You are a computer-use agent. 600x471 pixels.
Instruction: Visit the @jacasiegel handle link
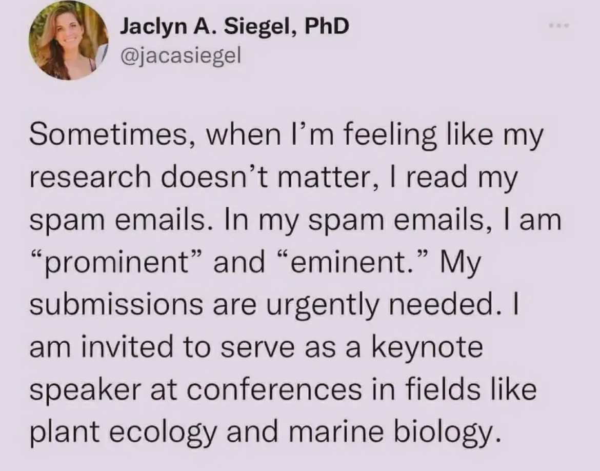(x=180, y=53)
